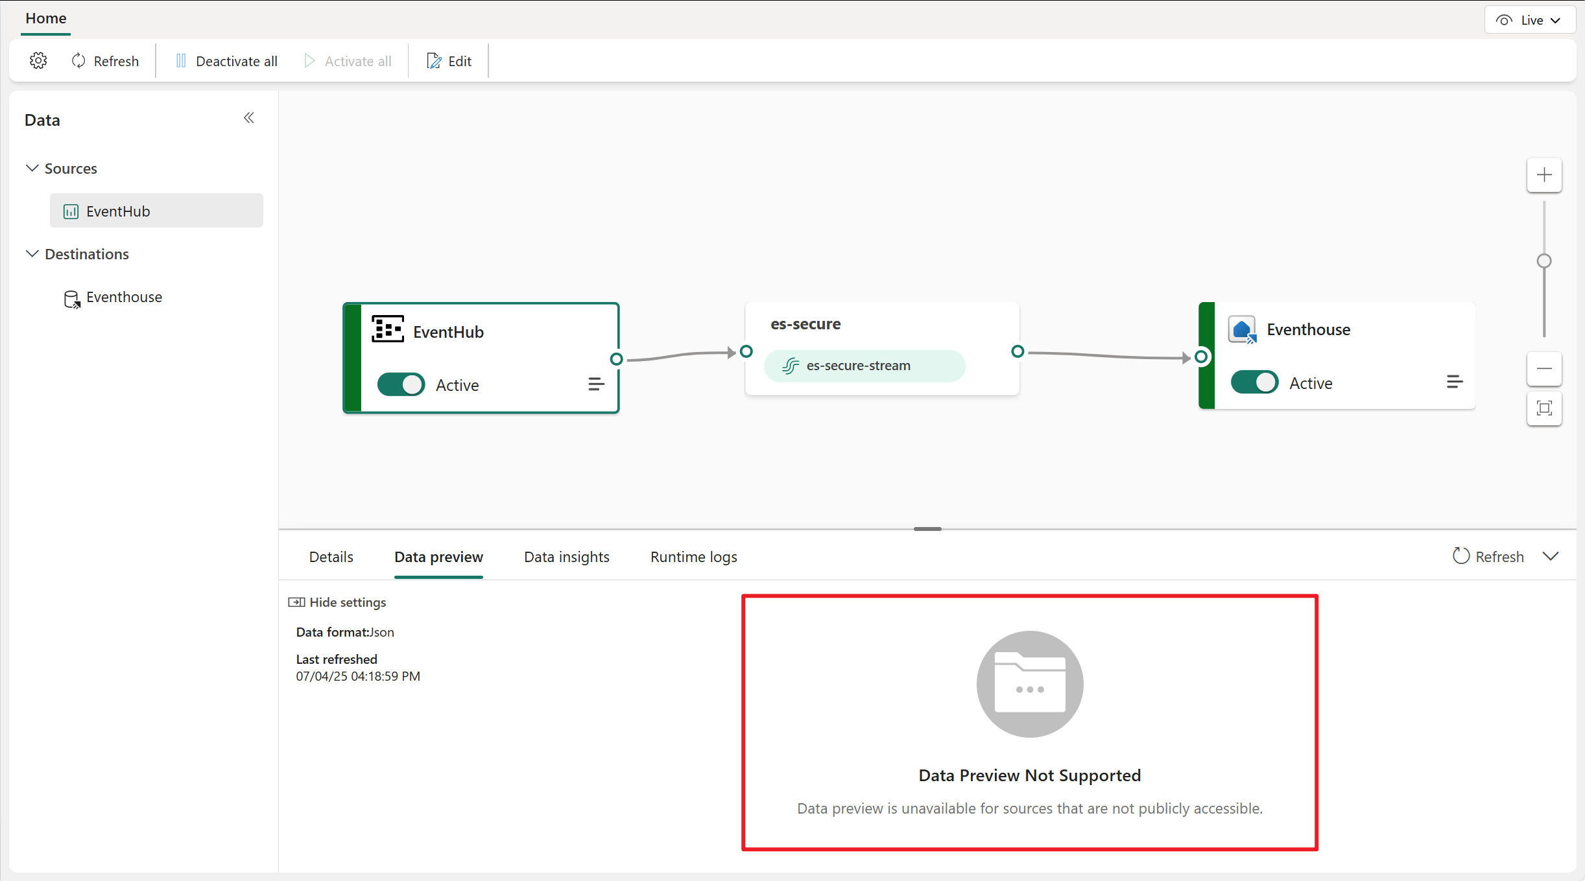This screenshot has height=881, width=1585.
Task: Open the Live mode dropdown
Action: (1530, 20)
